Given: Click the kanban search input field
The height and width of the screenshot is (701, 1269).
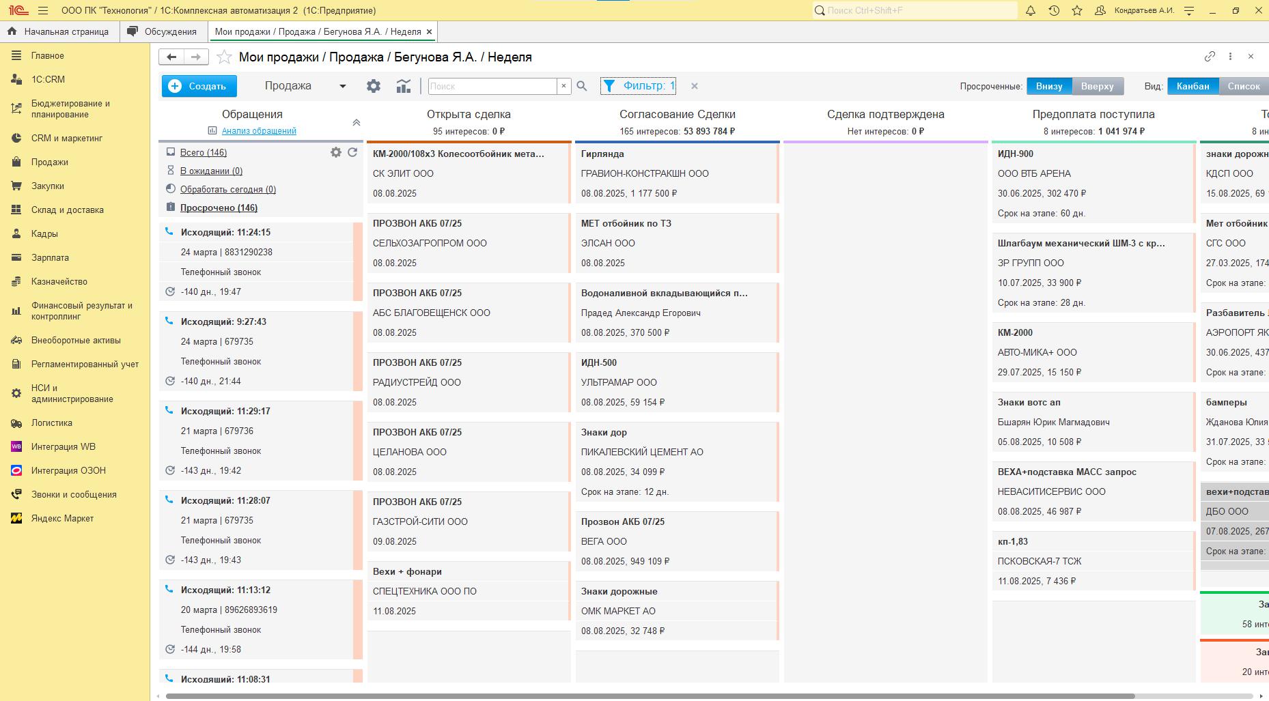Looking at the screenshot, I should (492, 86).
